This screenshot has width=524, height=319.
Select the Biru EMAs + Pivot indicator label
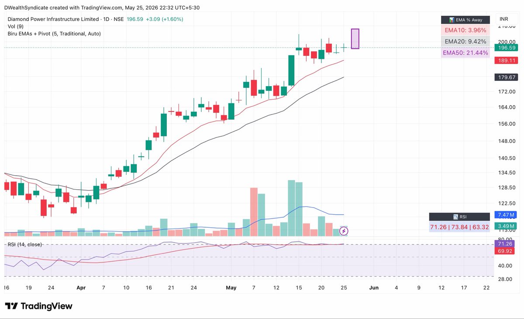[x=54, y=33]
